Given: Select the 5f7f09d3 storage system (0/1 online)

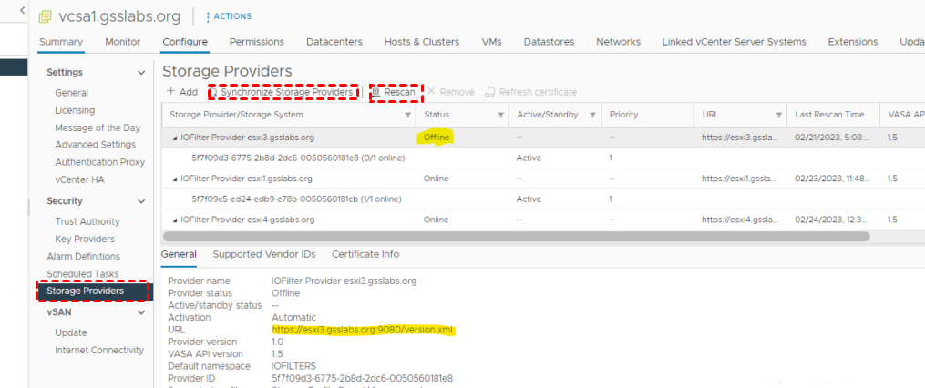Looking at the screenshot, I should [x=298, y=158].
